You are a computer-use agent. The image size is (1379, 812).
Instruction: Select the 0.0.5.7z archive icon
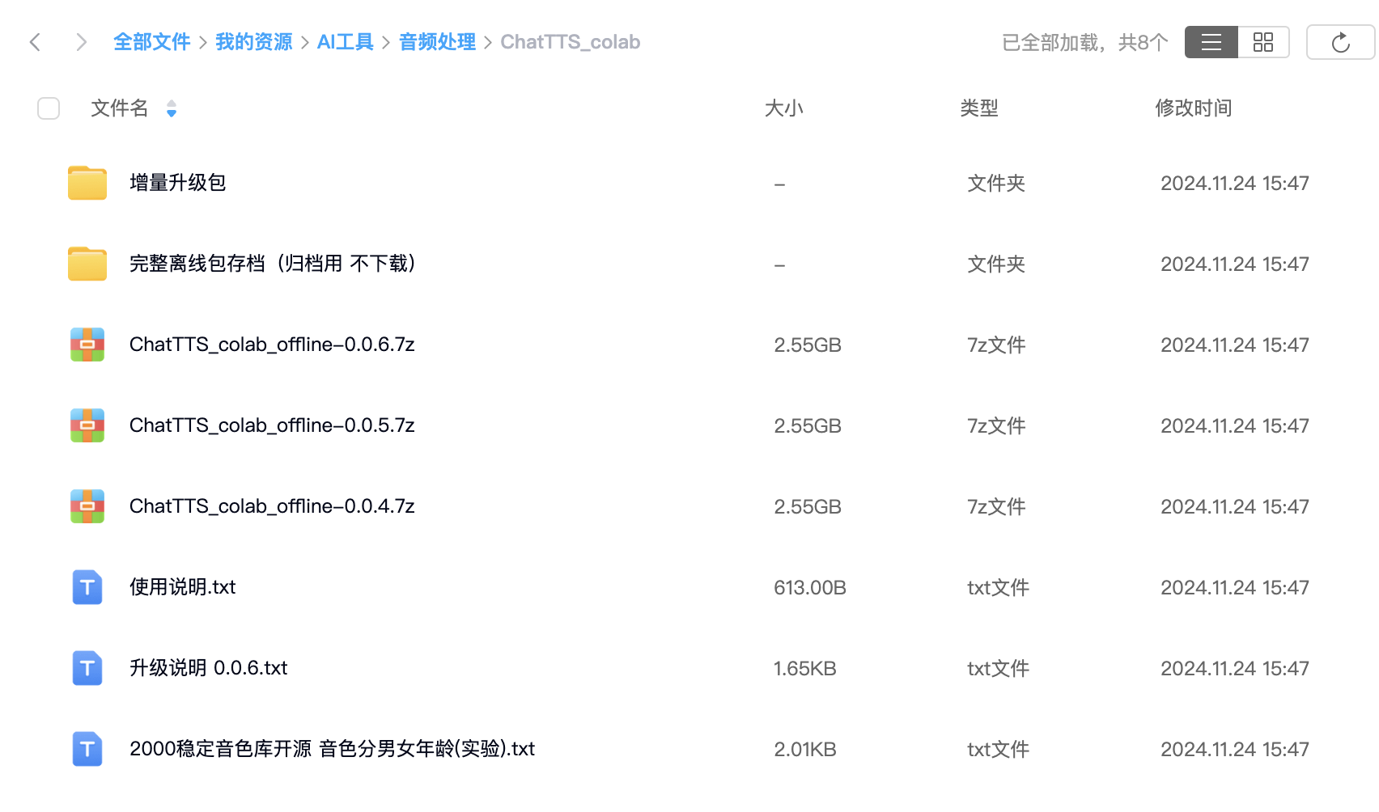tap(87, 425)
